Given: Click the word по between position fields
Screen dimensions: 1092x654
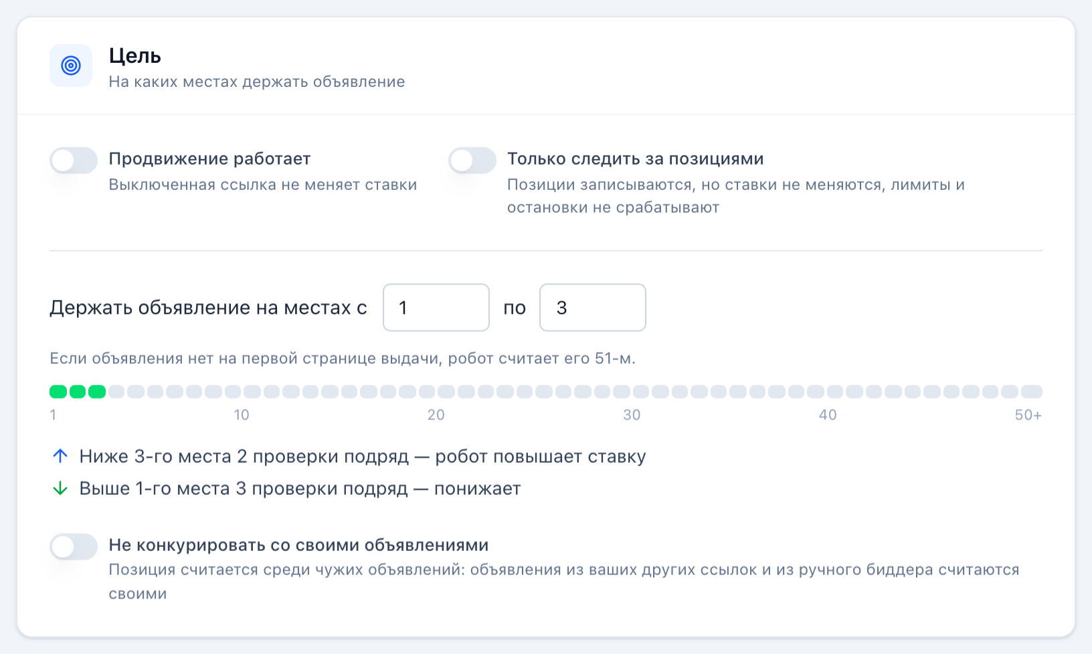Looking at the screenshot, I should 515,308.
